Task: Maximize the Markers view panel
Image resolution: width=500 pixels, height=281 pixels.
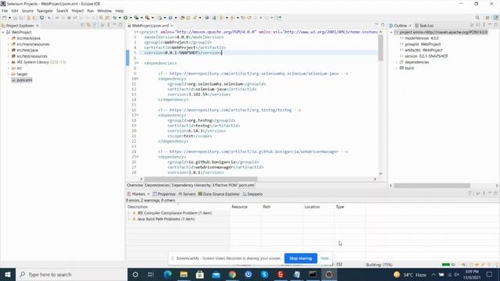Action: (x=495, y=193)
